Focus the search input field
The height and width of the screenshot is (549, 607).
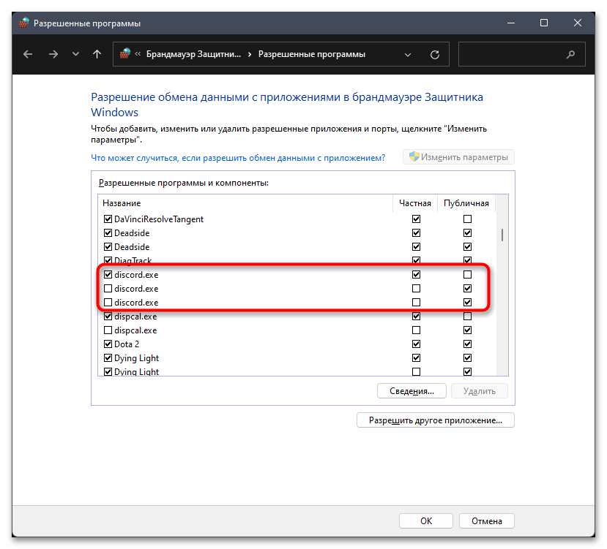point(521,55)
